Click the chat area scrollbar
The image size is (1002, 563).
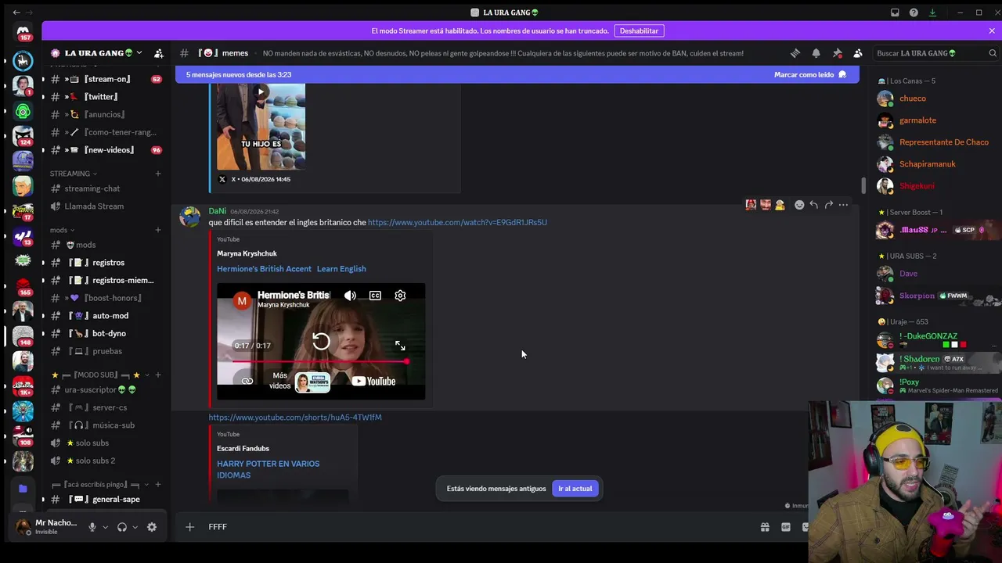pyautogui.click(x=863, y=185)
